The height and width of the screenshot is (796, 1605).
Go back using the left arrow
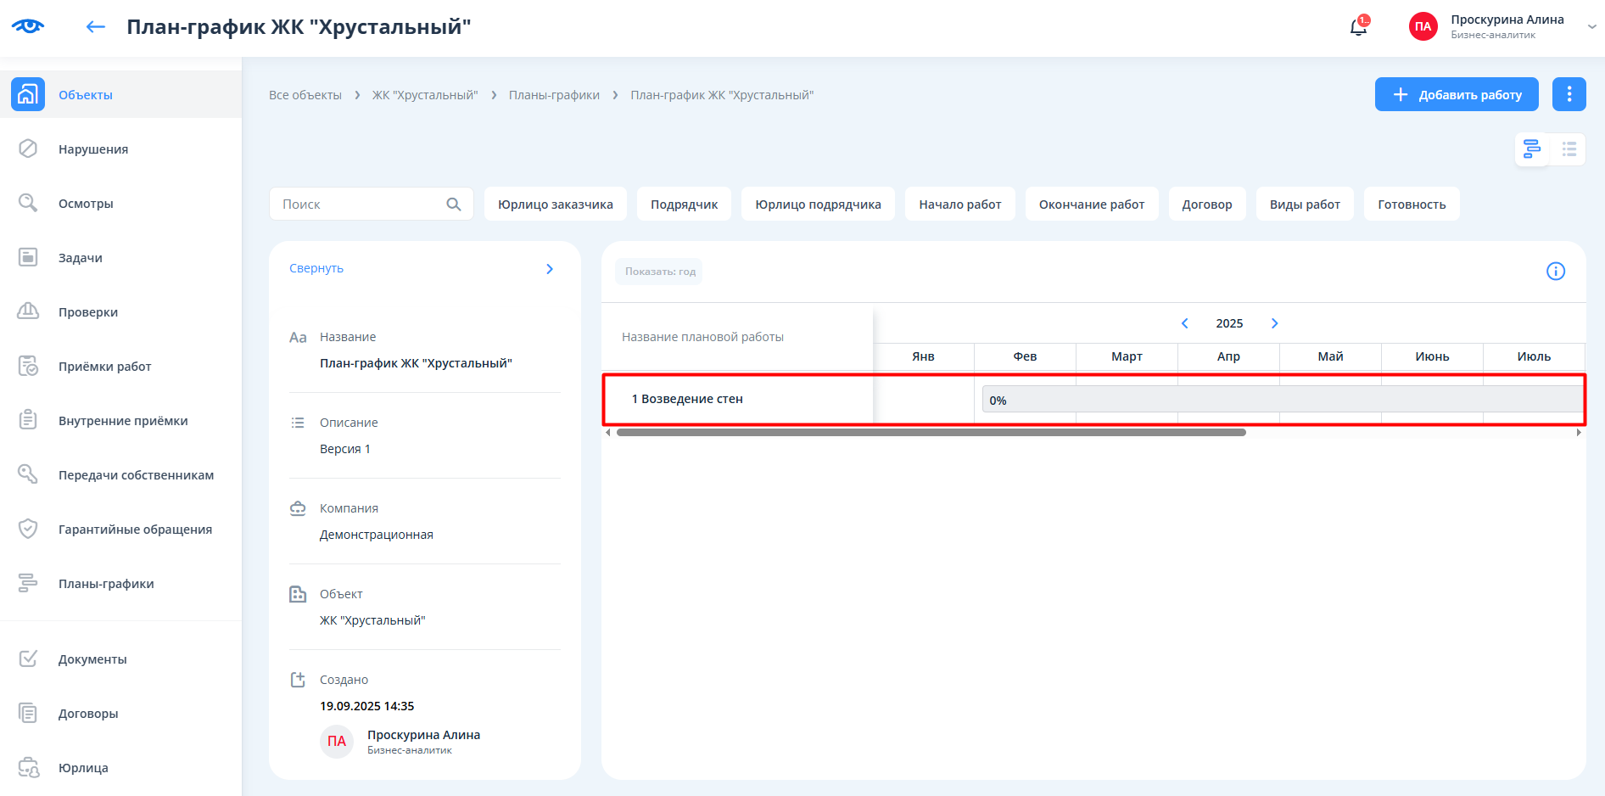point(95,27)
